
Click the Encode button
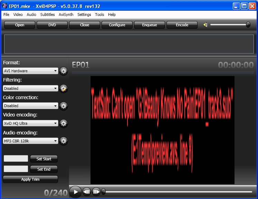click(182, 25)
